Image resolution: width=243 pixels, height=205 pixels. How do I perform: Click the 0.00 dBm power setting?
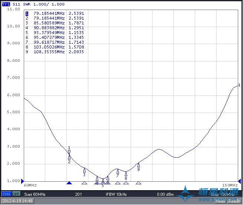point(165,194)
